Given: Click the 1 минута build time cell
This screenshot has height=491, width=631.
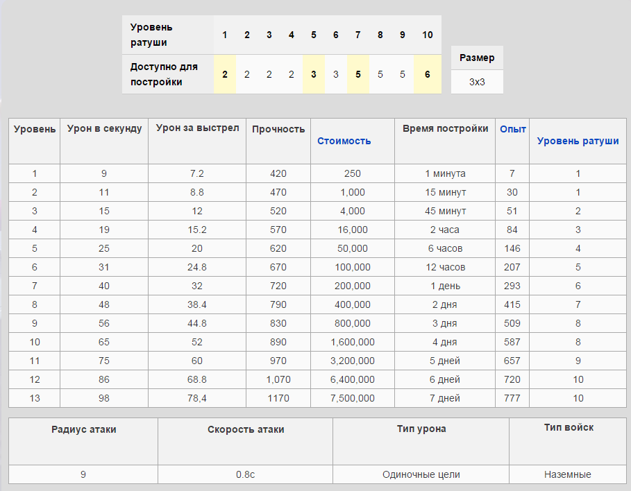Looking at the screenshot, I should (x=445, y=173).
